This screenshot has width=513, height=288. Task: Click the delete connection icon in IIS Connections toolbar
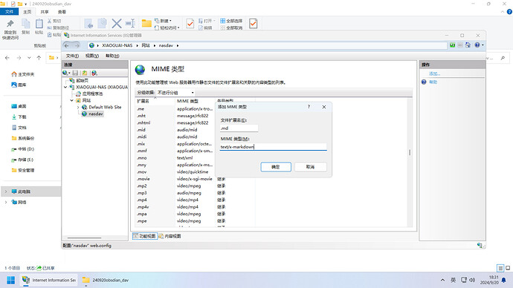point(94,73)
